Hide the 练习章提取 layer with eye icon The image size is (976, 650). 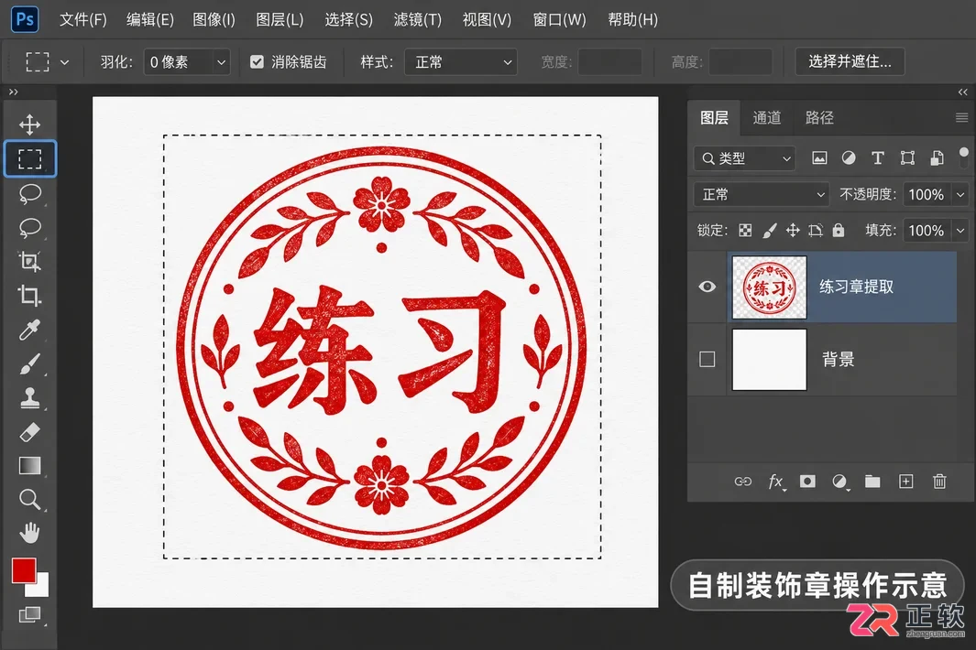707,287
